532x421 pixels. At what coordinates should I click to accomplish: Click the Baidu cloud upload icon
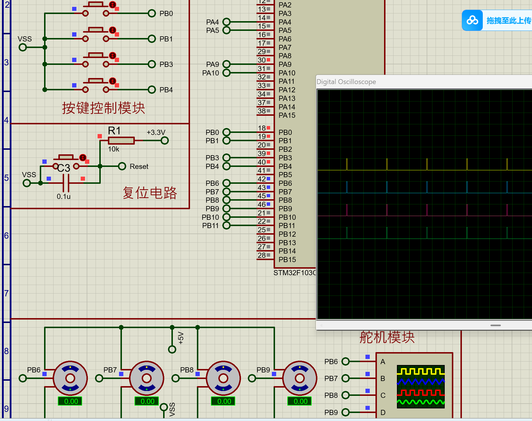click(472, 20)
